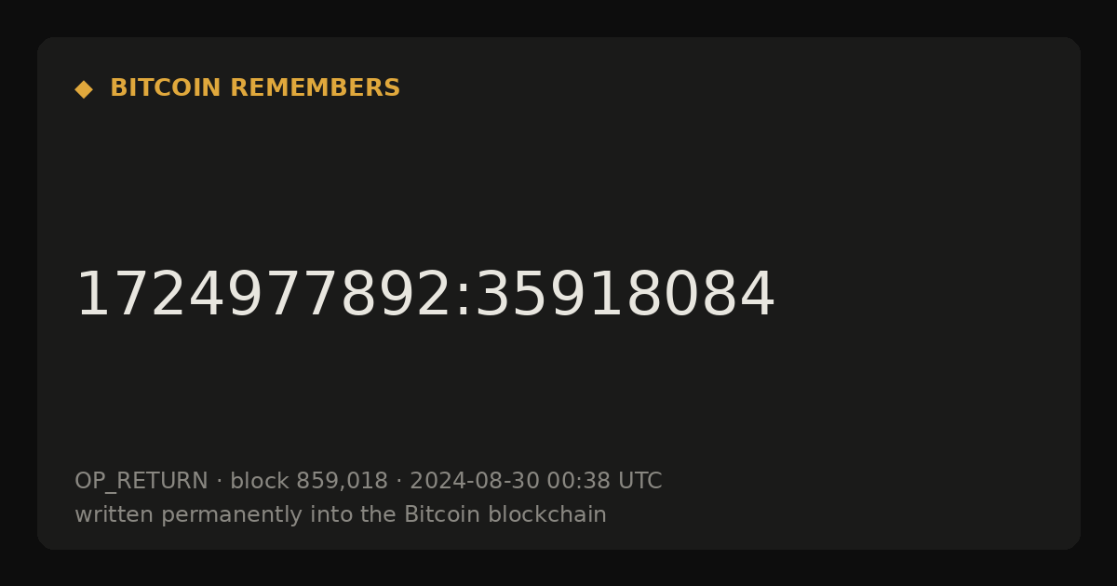Click the 1724977892 number before the colon
This screenshot has height=586, width=1117.
point(262,296)
